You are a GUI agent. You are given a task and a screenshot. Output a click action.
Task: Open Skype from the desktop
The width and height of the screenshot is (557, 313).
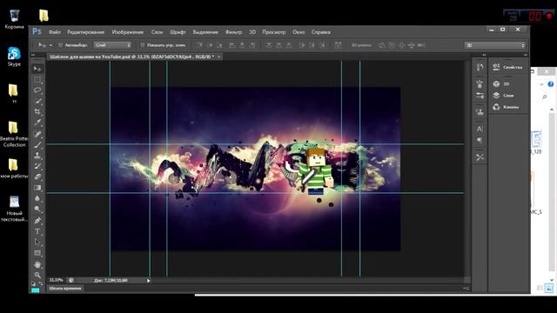click(14, 57)
